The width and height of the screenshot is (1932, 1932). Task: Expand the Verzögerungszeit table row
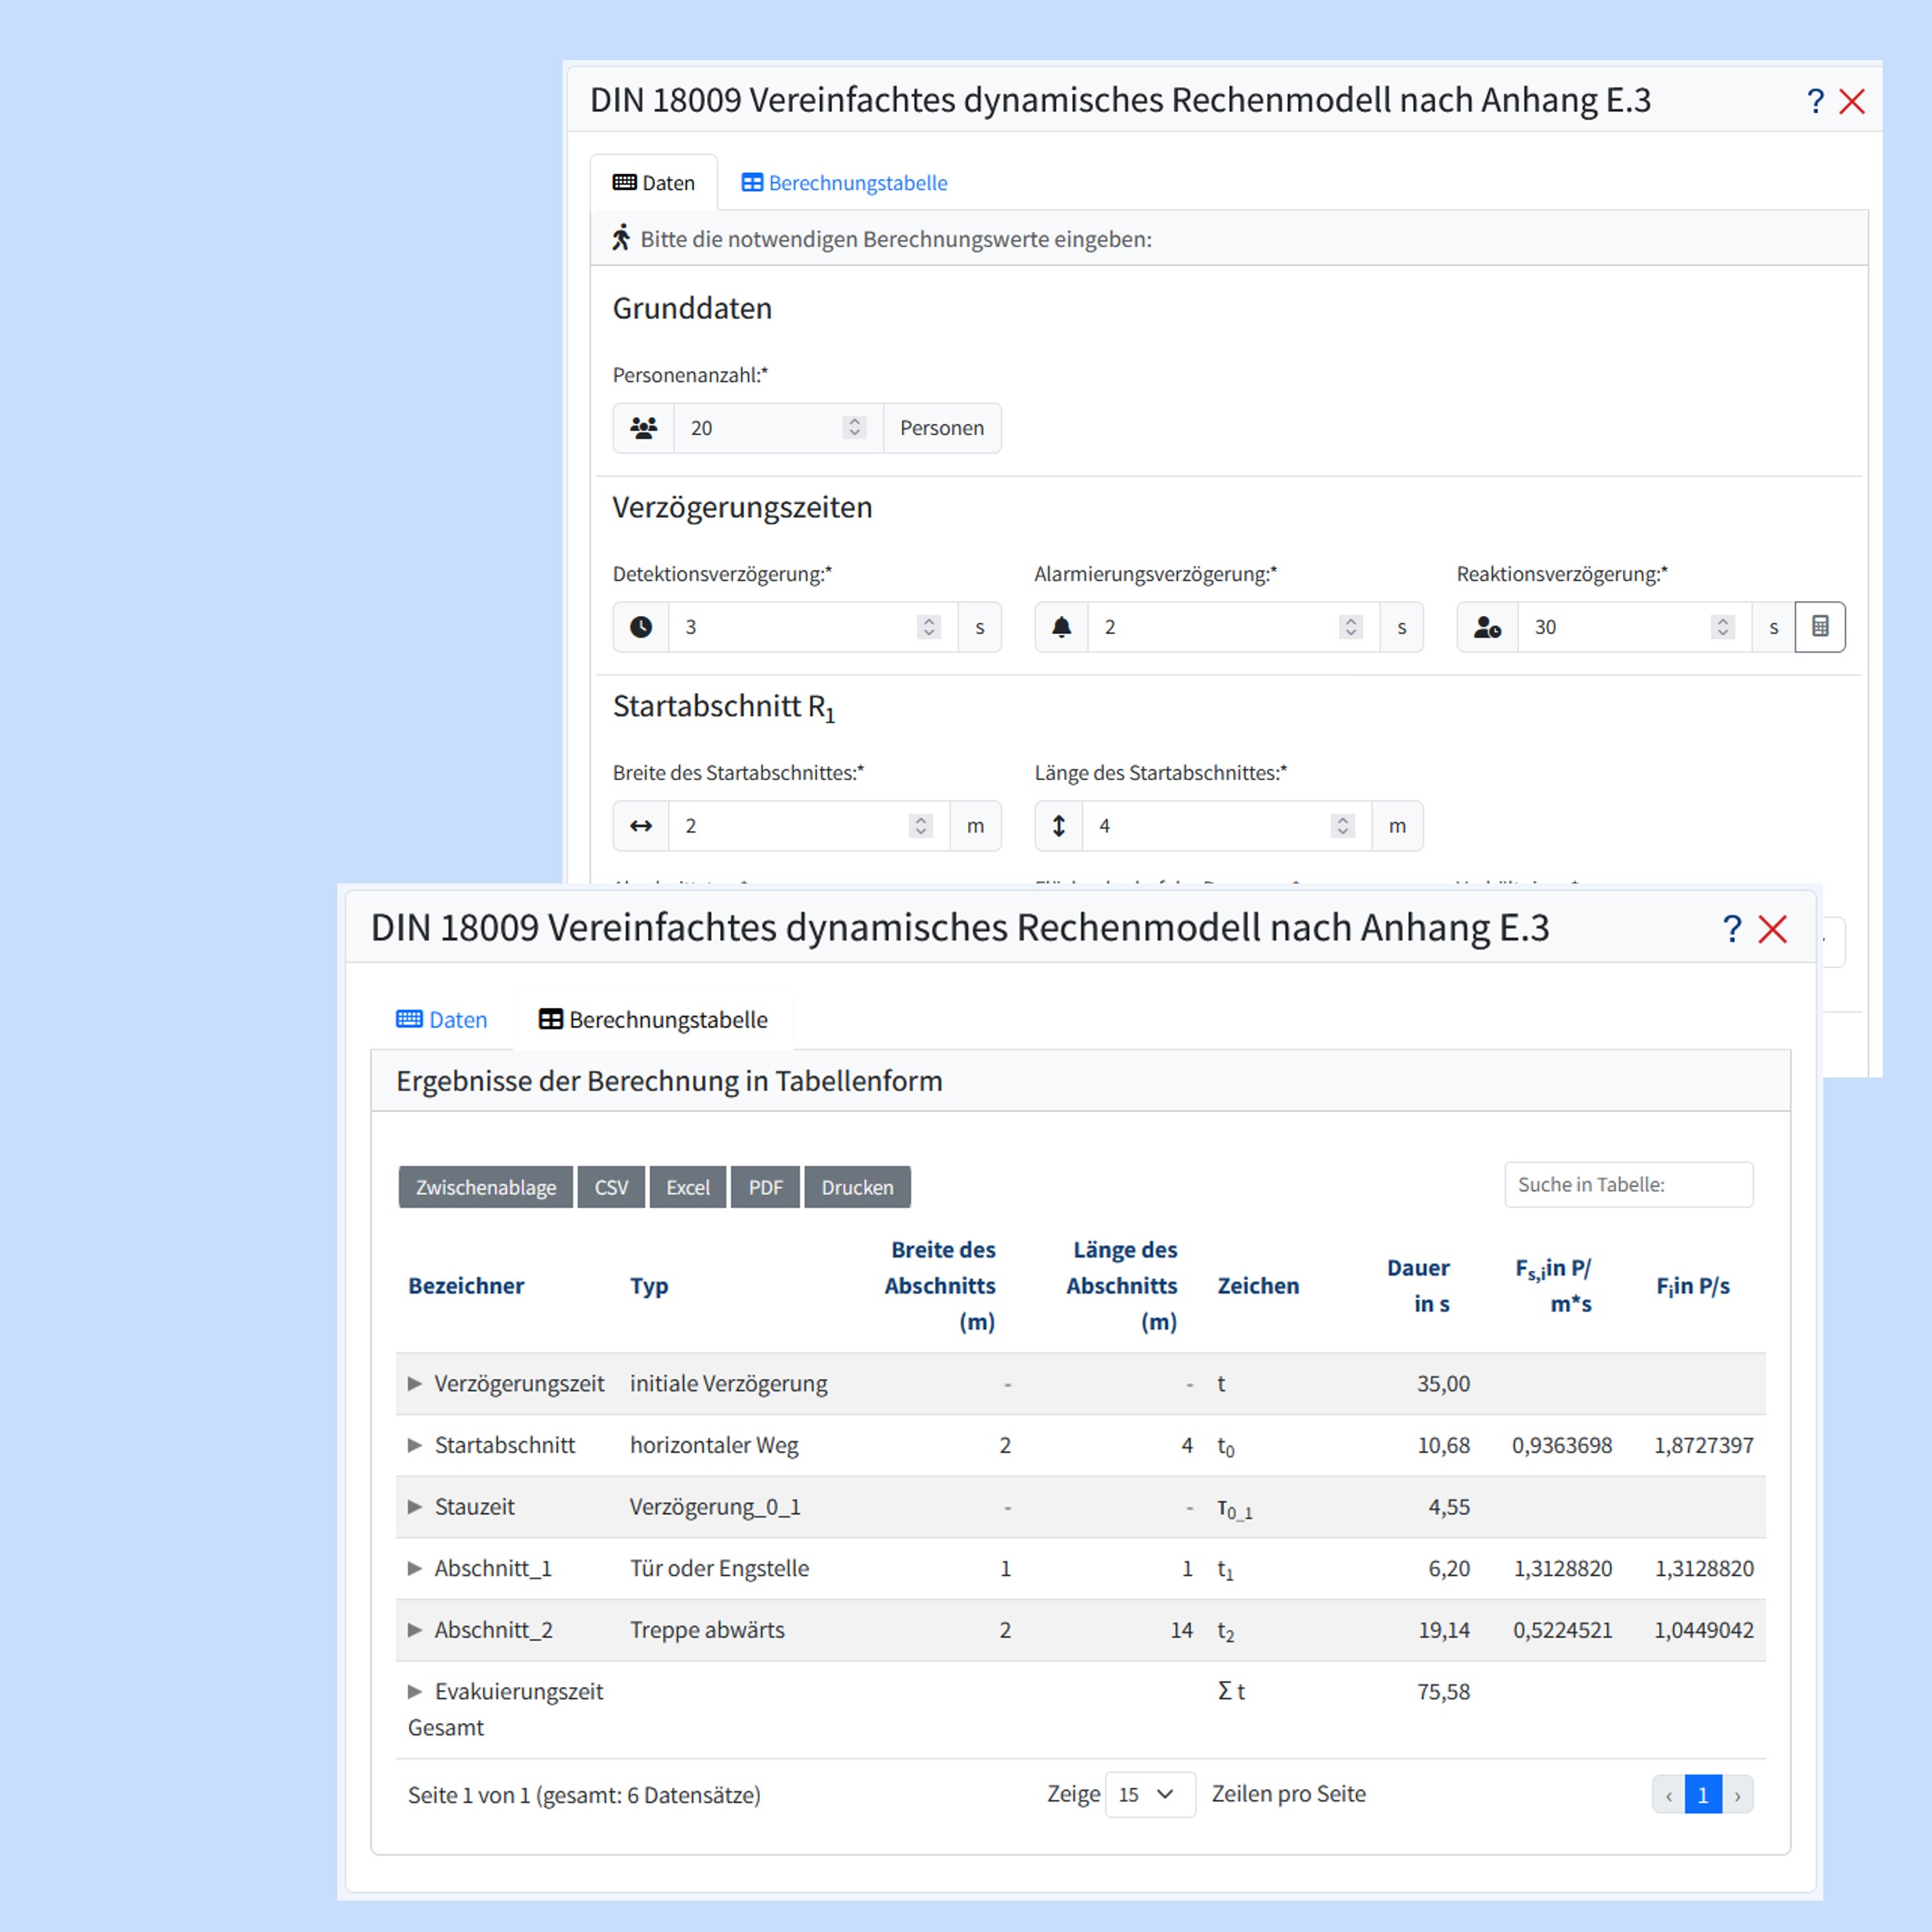point(415,1383)
